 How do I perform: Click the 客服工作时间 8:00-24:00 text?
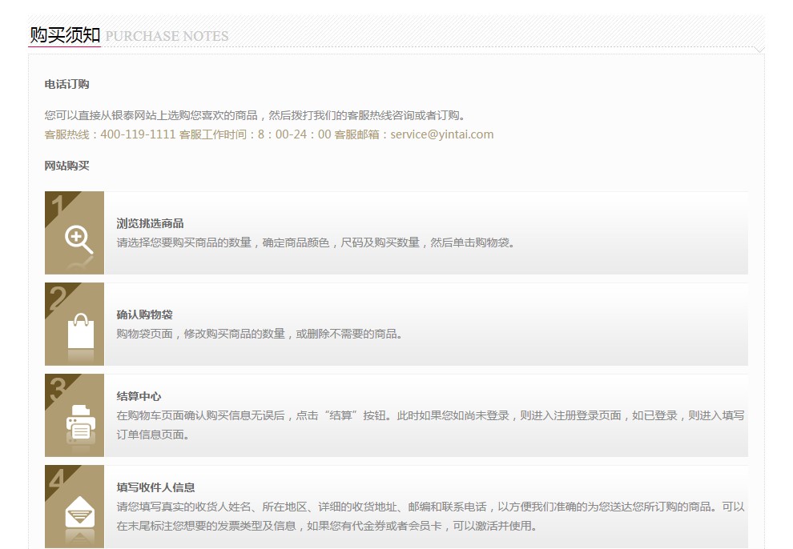tap(255, 134)
